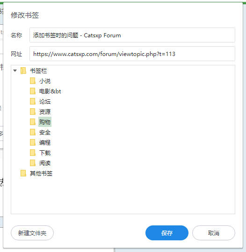Viewport: 246px width, 252px height.
Task: Cancel with the 取消 button
Action: click(x=214, y=233)
